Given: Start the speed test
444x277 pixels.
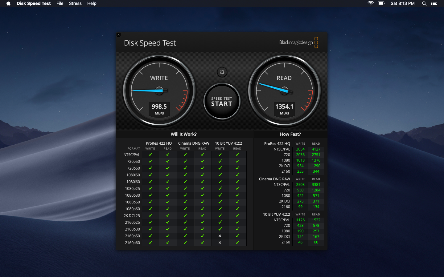Looking at the screenshot, I should (222, 102).
